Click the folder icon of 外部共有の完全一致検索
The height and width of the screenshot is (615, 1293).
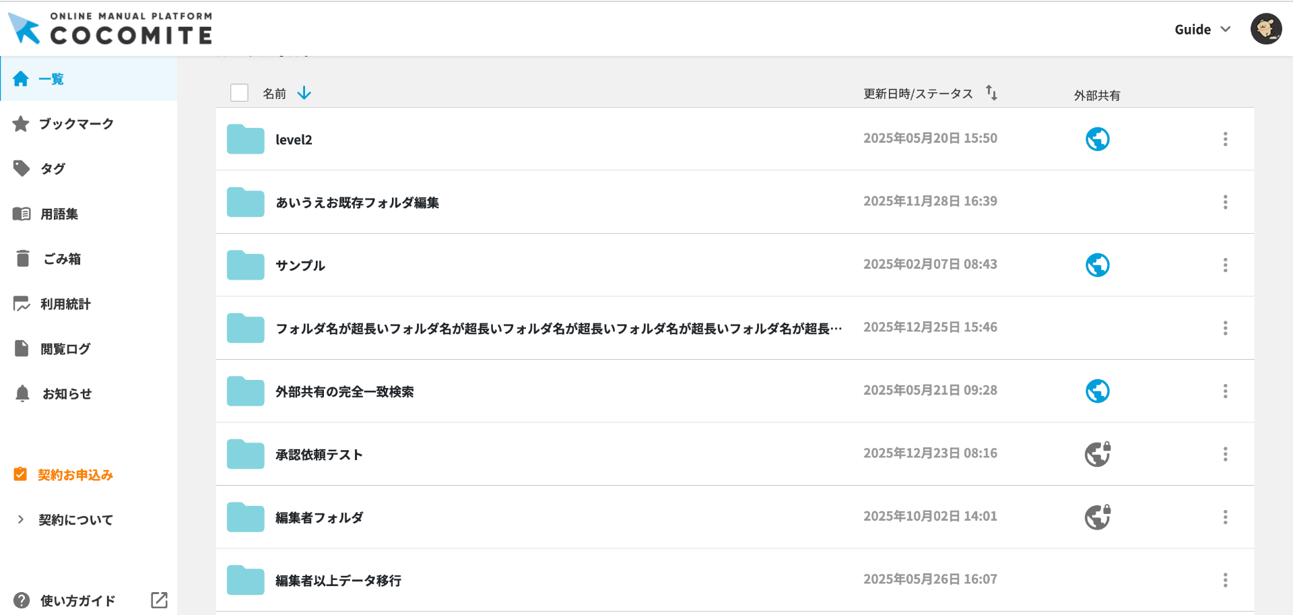click(x=246, y=391)
